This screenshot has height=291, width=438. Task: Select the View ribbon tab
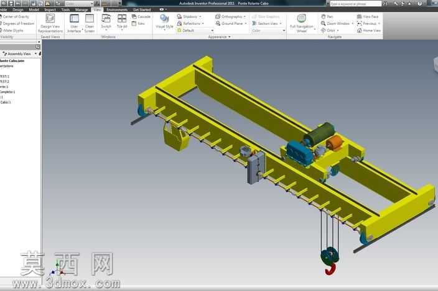(x=97, y=10)
